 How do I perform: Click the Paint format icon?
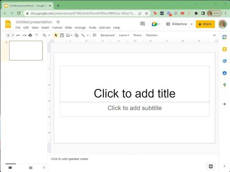[36, 35]
